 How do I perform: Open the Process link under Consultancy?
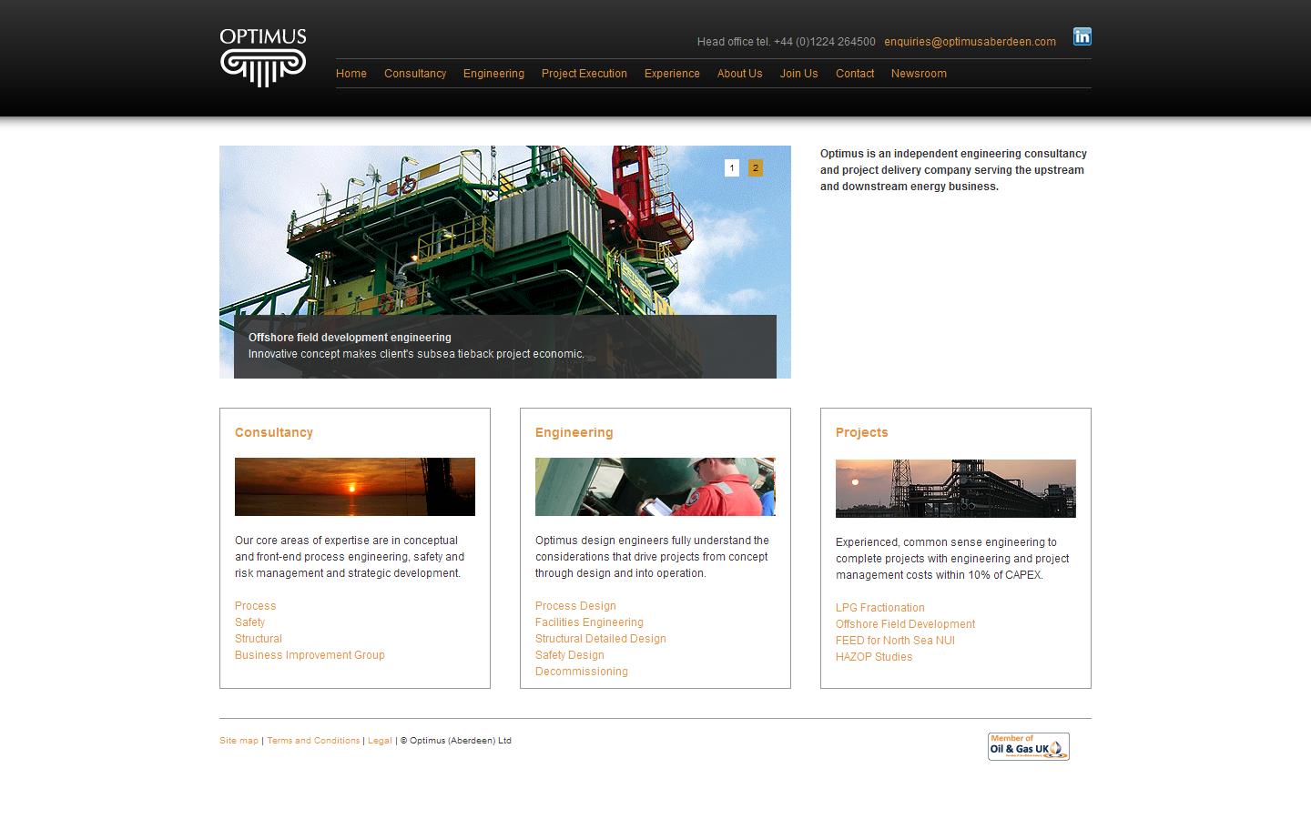[x=255, y=606]
